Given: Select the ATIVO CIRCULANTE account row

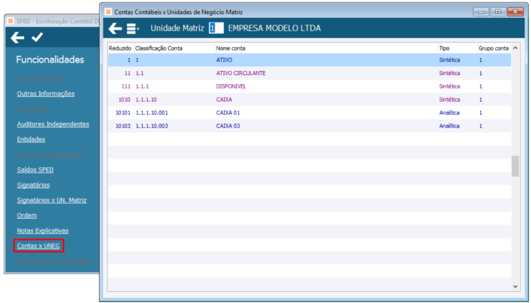Looking at the screenshot, I should (309, 73).
